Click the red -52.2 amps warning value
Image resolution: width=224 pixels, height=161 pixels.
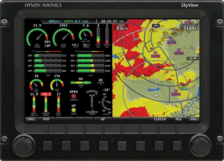[46, 94]
